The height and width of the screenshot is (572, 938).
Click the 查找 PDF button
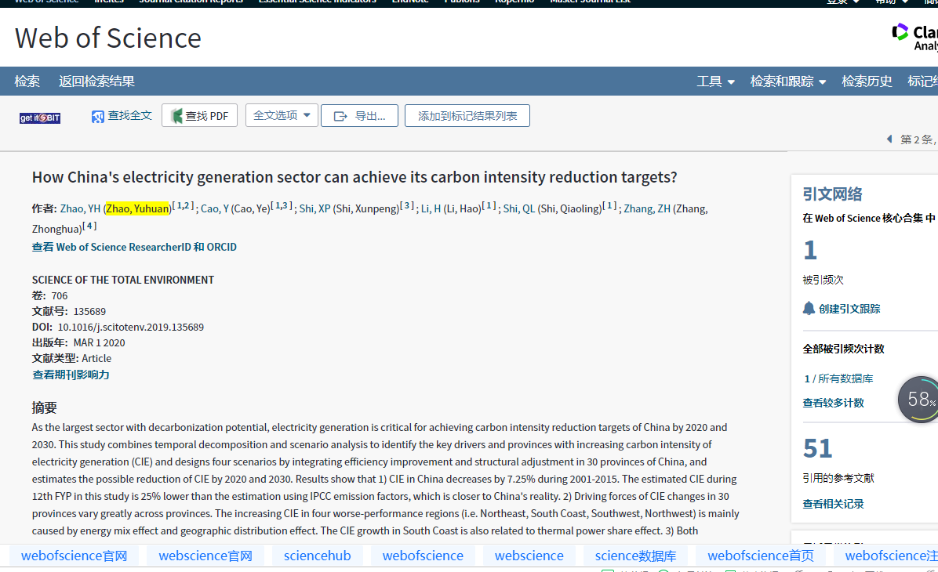click(199, 115)
